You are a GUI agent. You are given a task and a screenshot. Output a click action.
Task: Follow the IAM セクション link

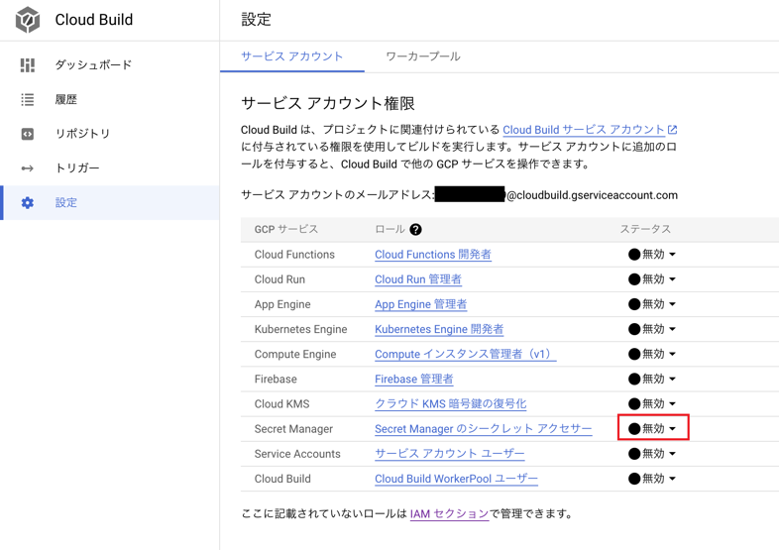(450, 513)
